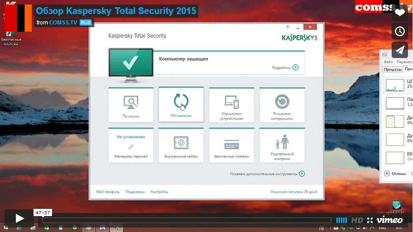413x232 pixels.
Task: Open the Резервное копирование backup tile
Action: (282, 105)
